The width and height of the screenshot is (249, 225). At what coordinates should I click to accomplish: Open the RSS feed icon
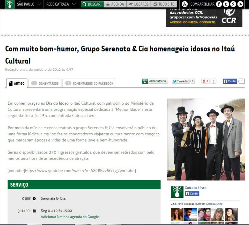(x=240, y=4)
